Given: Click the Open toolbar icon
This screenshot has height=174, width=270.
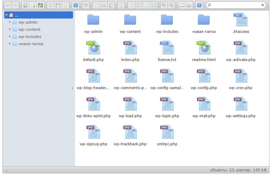Looking at the screenshot, I should (51, 5).
